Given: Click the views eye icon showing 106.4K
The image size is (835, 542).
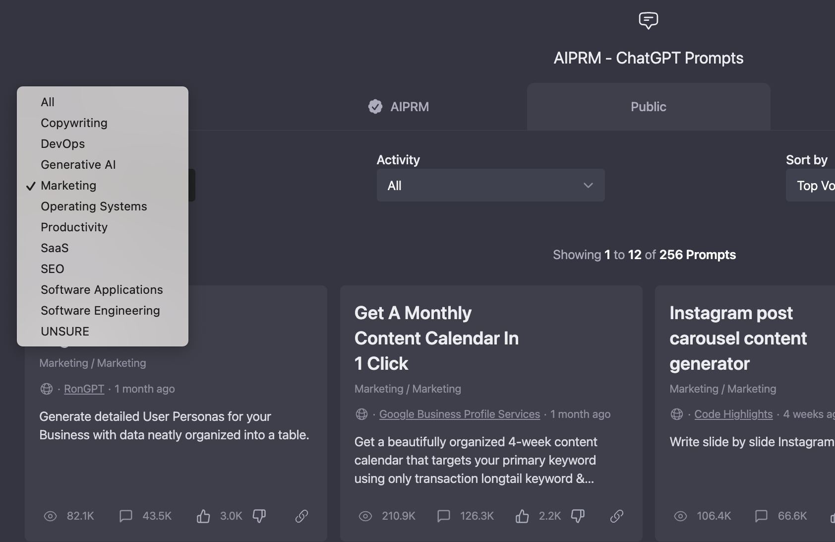Looking at the screenshot, I should [681, 516].
